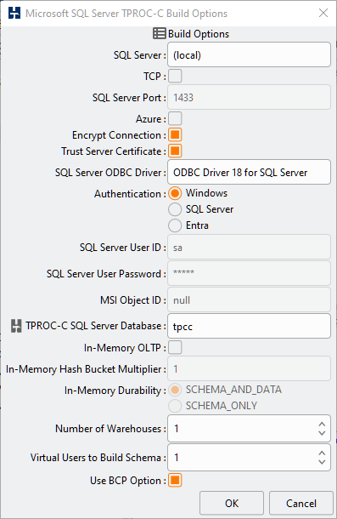Screen dimensions: 337x519
Task: Click the Authentication label
Action: coord(130,194)
